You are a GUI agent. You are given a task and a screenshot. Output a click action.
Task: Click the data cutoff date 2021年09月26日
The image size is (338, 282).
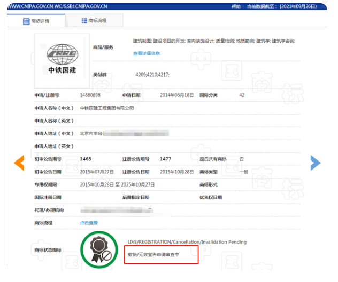(x=298, y=6)
